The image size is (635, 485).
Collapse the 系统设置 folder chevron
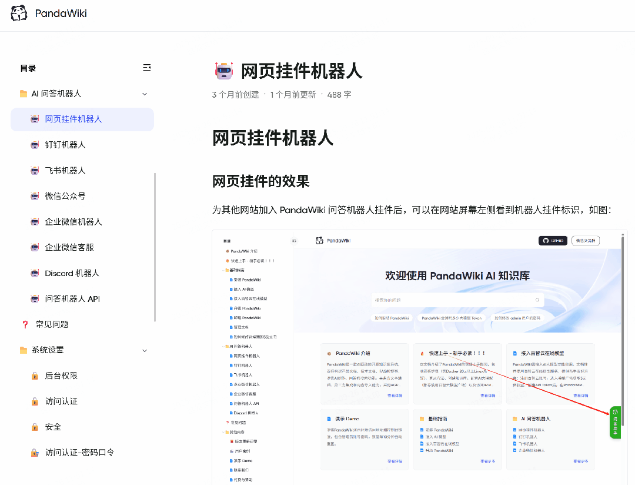tap(145, 350)
